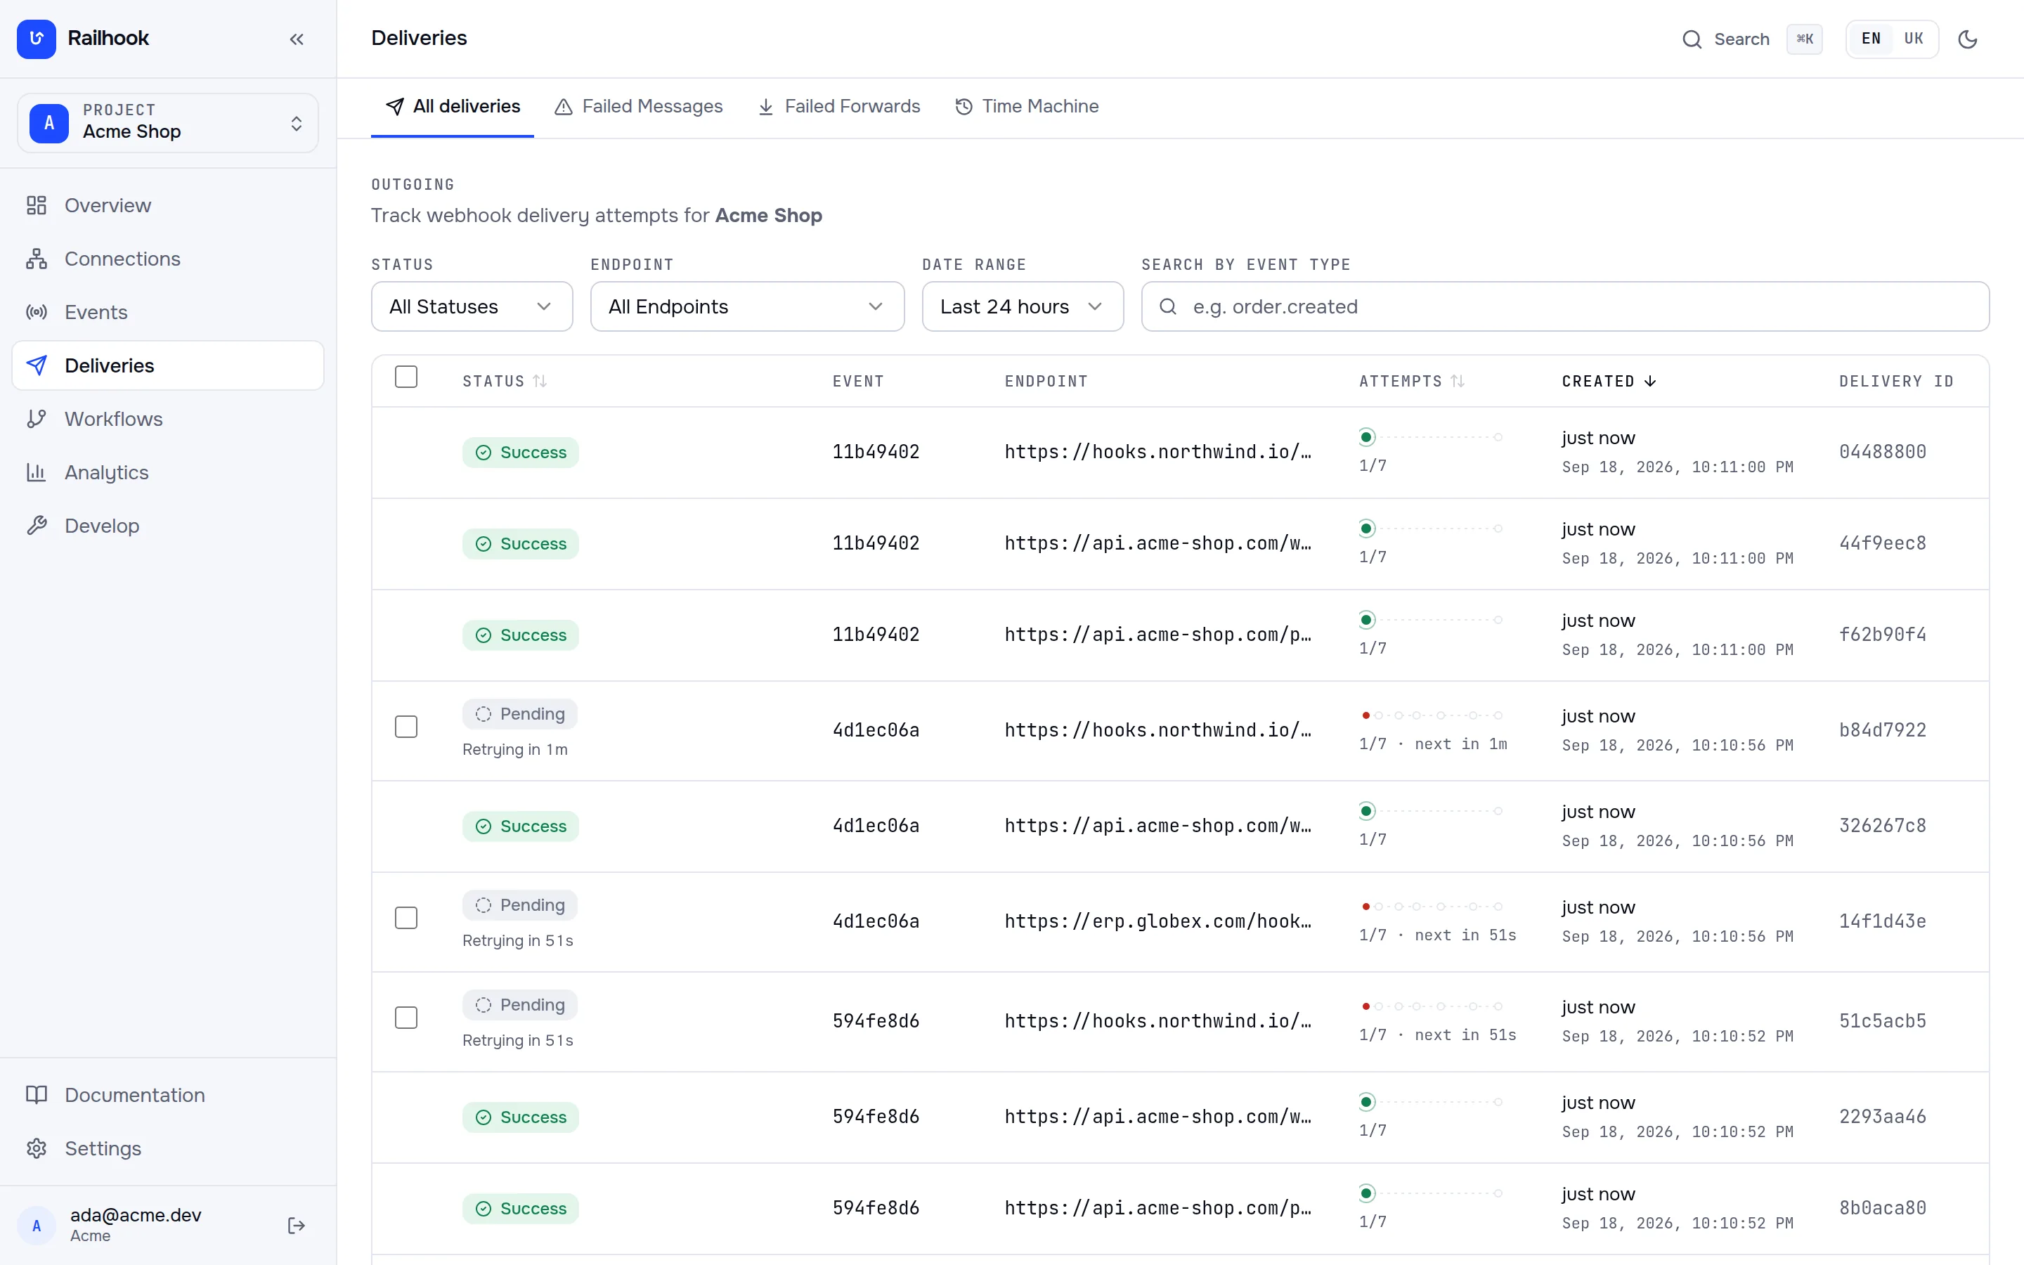2024x1265 pixels.
Task: Switch to the Failed Forwards tab
Action: [x=838, y=106]
